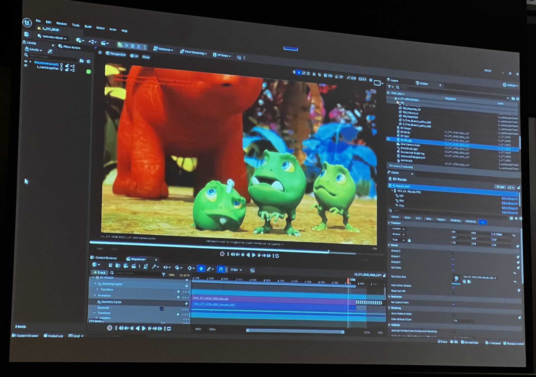The height and width of the screenshot is (377, 536).
Task: Toggle the Sequencer snapping magnet icon
Action: click(221, 269)
